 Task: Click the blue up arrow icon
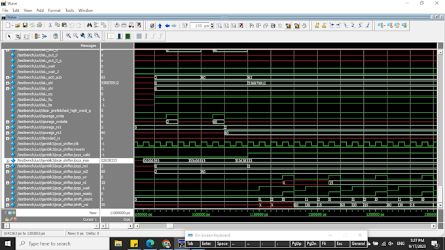tap(160, 26)
